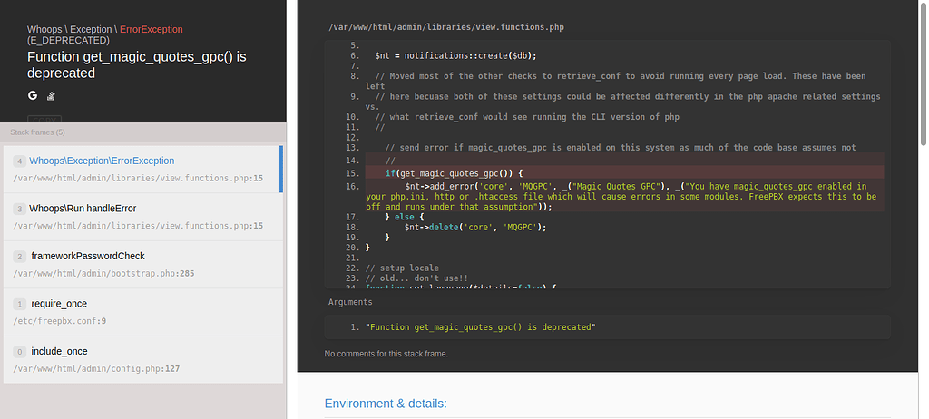Click the view.functions.php file path above code
Screen dimensions: 929x419
[446, 27]
